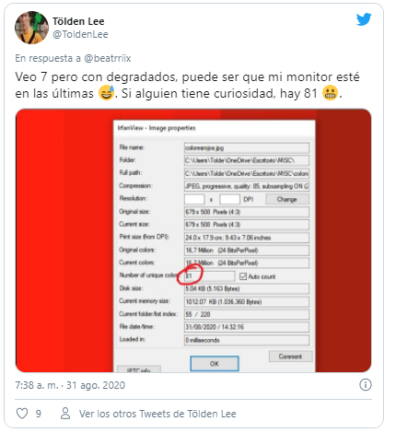Follow 'Ver los otros Tweets de Tölden Lee'
396x433 pixels.
157,414
